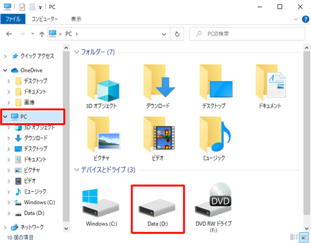Select Windows (C:) in navigation tree

(39, 202)
